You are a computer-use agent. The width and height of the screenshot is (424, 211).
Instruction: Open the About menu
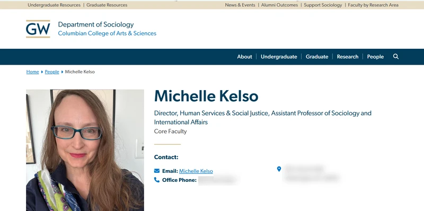[244, 57]
